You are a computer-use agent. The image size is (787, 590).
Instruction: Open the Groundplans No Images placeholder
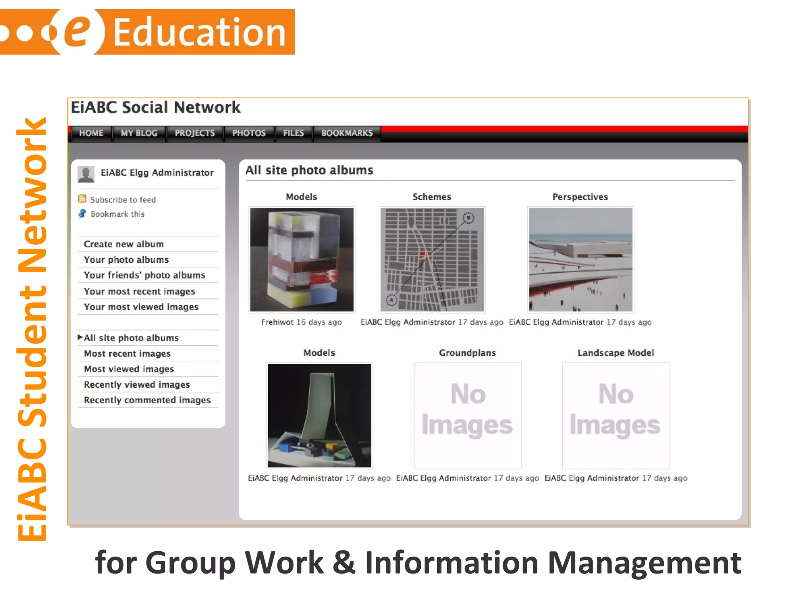[x=468, y=416]
